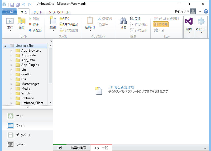Close all files with すべて閉じる
Viewport: 211px width, 151px height.
tap(69, 30)
